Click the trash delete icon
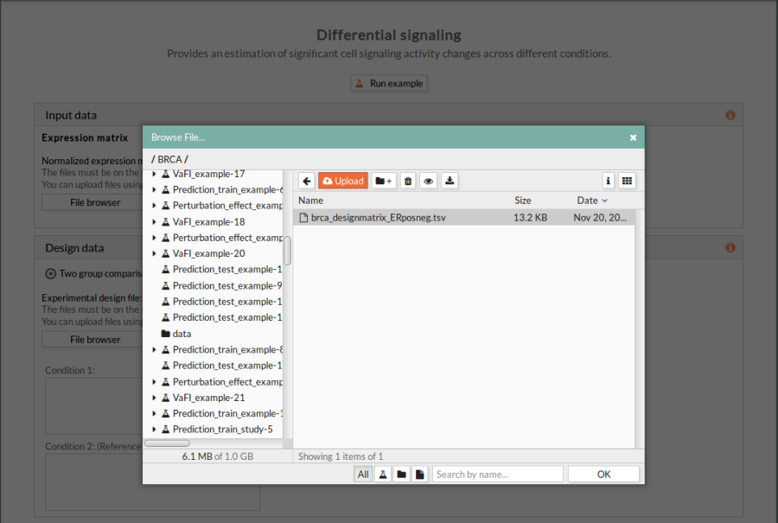 pos(408,181)
